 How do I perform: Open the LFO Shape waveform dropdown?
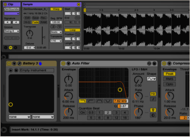click(151, 79)
